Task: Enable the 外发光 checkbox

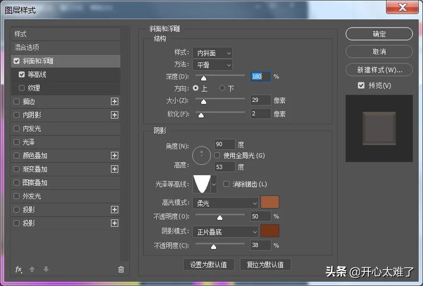Action: [17, 196]
